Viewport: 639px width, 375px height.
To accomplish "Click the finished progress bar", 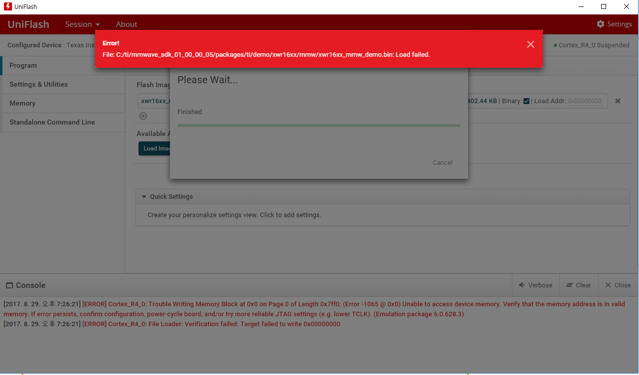I will [319, 125].
